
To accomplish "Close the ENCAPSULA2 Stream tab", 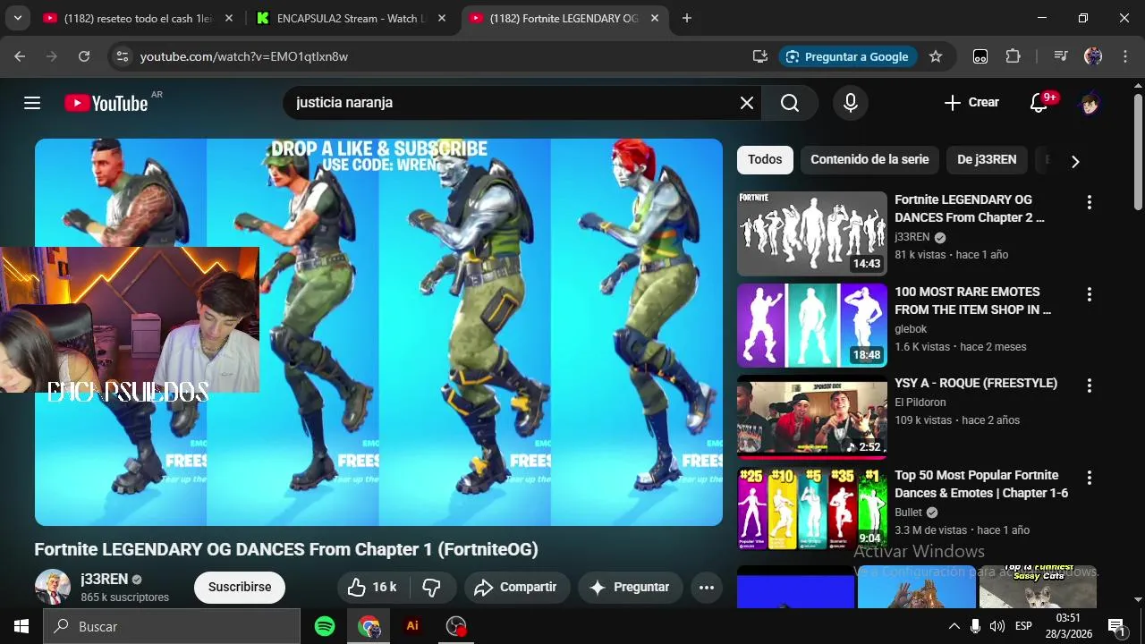I will 442,18.
